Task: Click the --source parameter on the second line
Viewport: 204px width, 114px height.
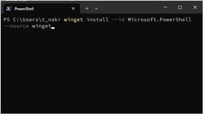Action: coord(16,26)
